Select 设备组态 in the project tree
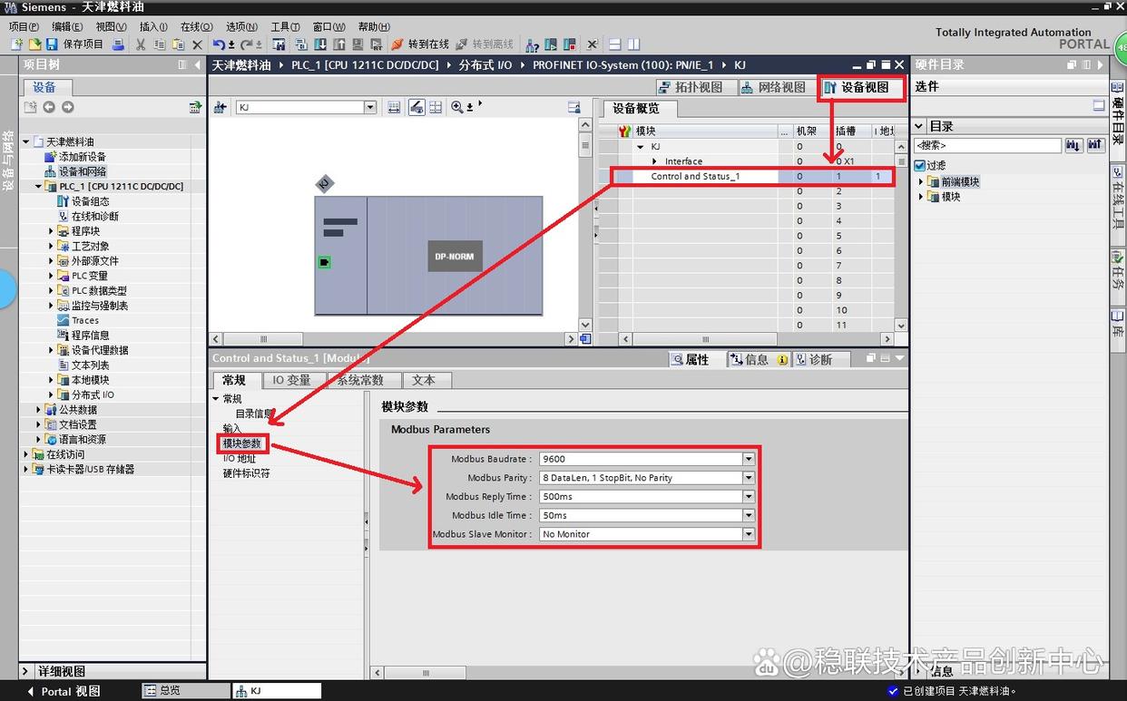The height and width of the screenshot is (701, 1127). (x=91, y=201)
